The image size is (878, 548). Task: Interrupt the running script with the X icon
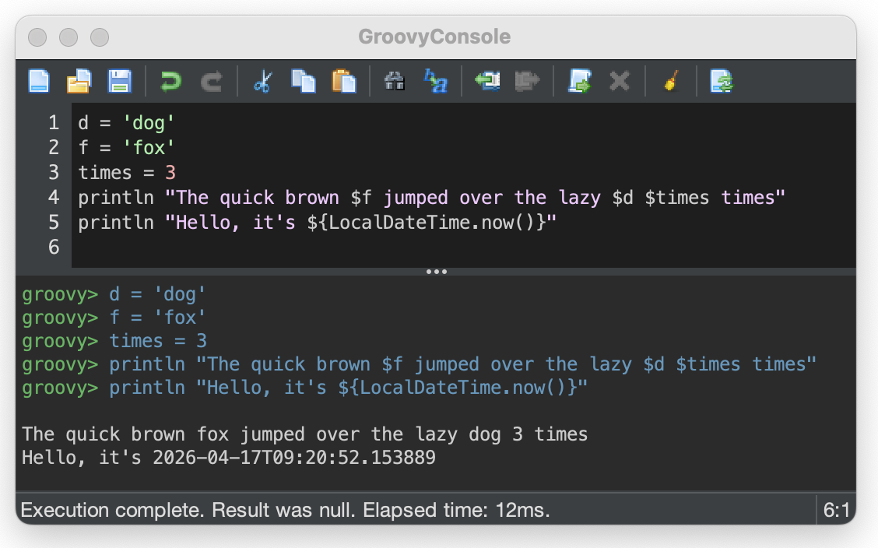(x=620, y=81)
